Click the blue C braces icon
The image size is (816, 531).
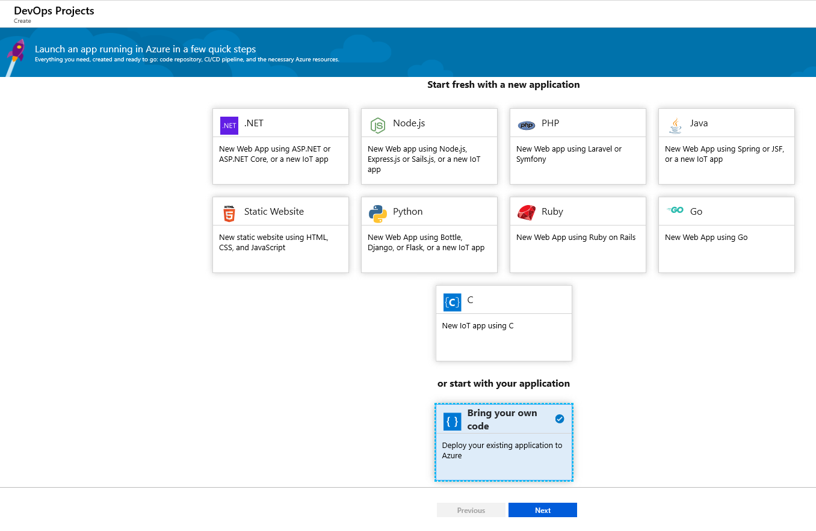coord(452,302)
